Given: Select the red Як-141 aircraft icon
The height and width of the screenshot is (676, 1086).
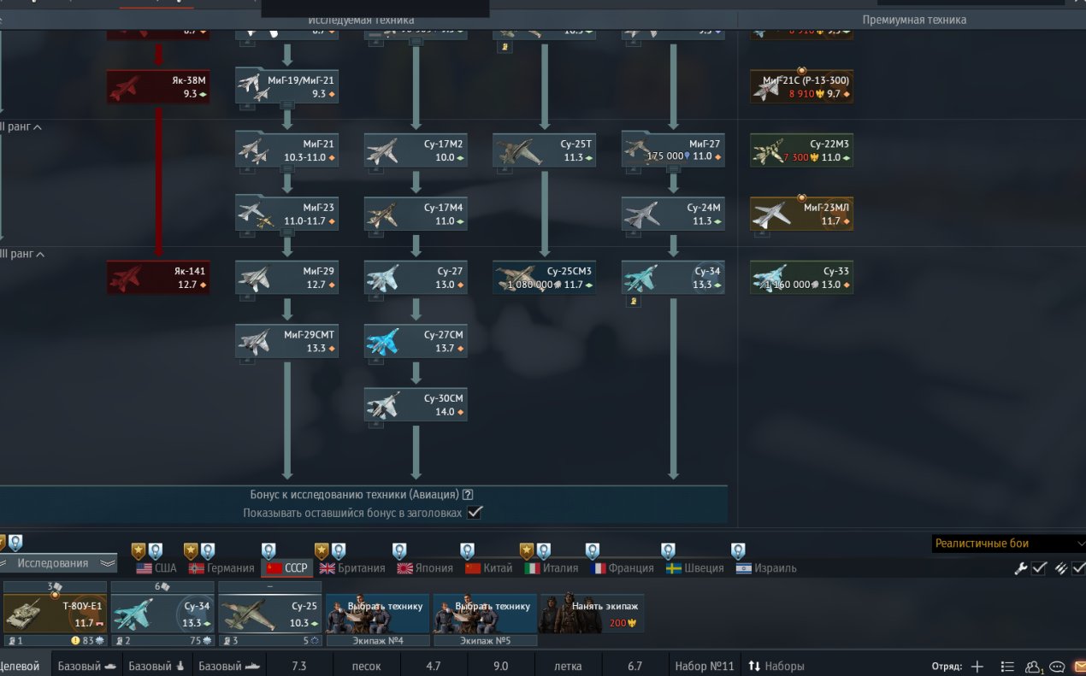Looking at the screenshot, I should (158, 278).
